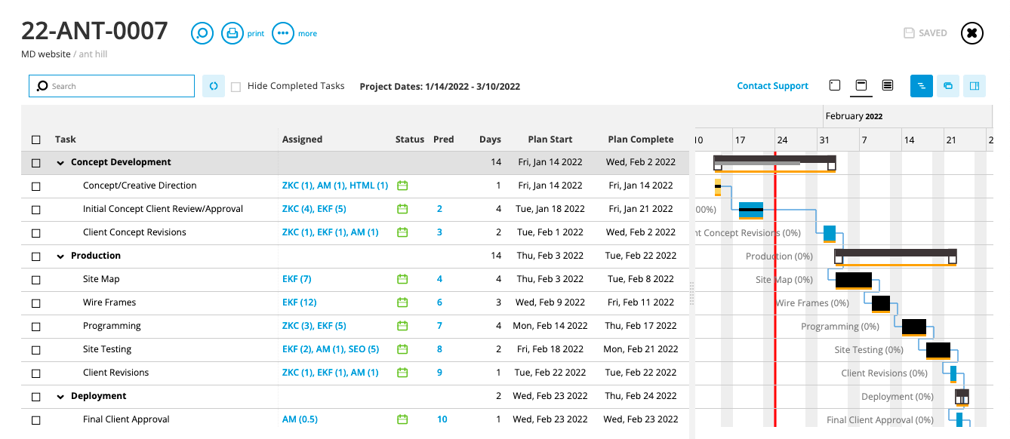Open the EKF (12) assignment link

(299, 302)
